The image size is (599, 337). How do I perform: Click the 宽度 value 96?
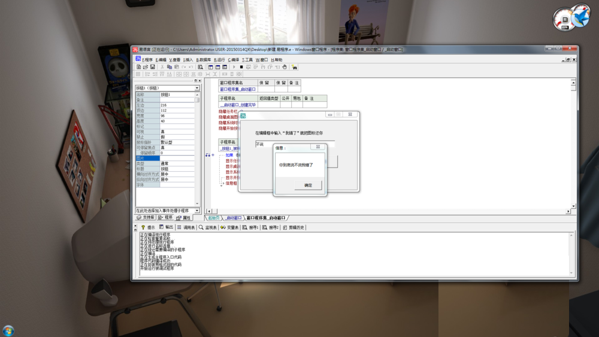[177, 116]
